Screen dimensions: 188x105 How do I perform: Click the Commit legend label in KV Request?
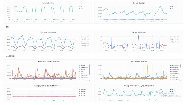tap(83, 69)
